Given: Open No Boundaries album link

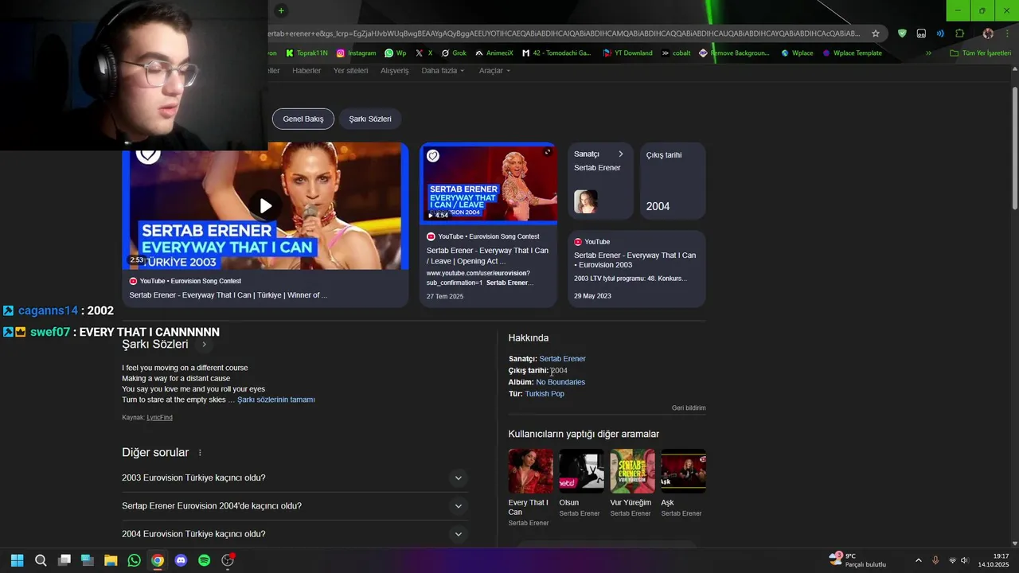Looking at the screenshot, I should [x=560, y=382].
